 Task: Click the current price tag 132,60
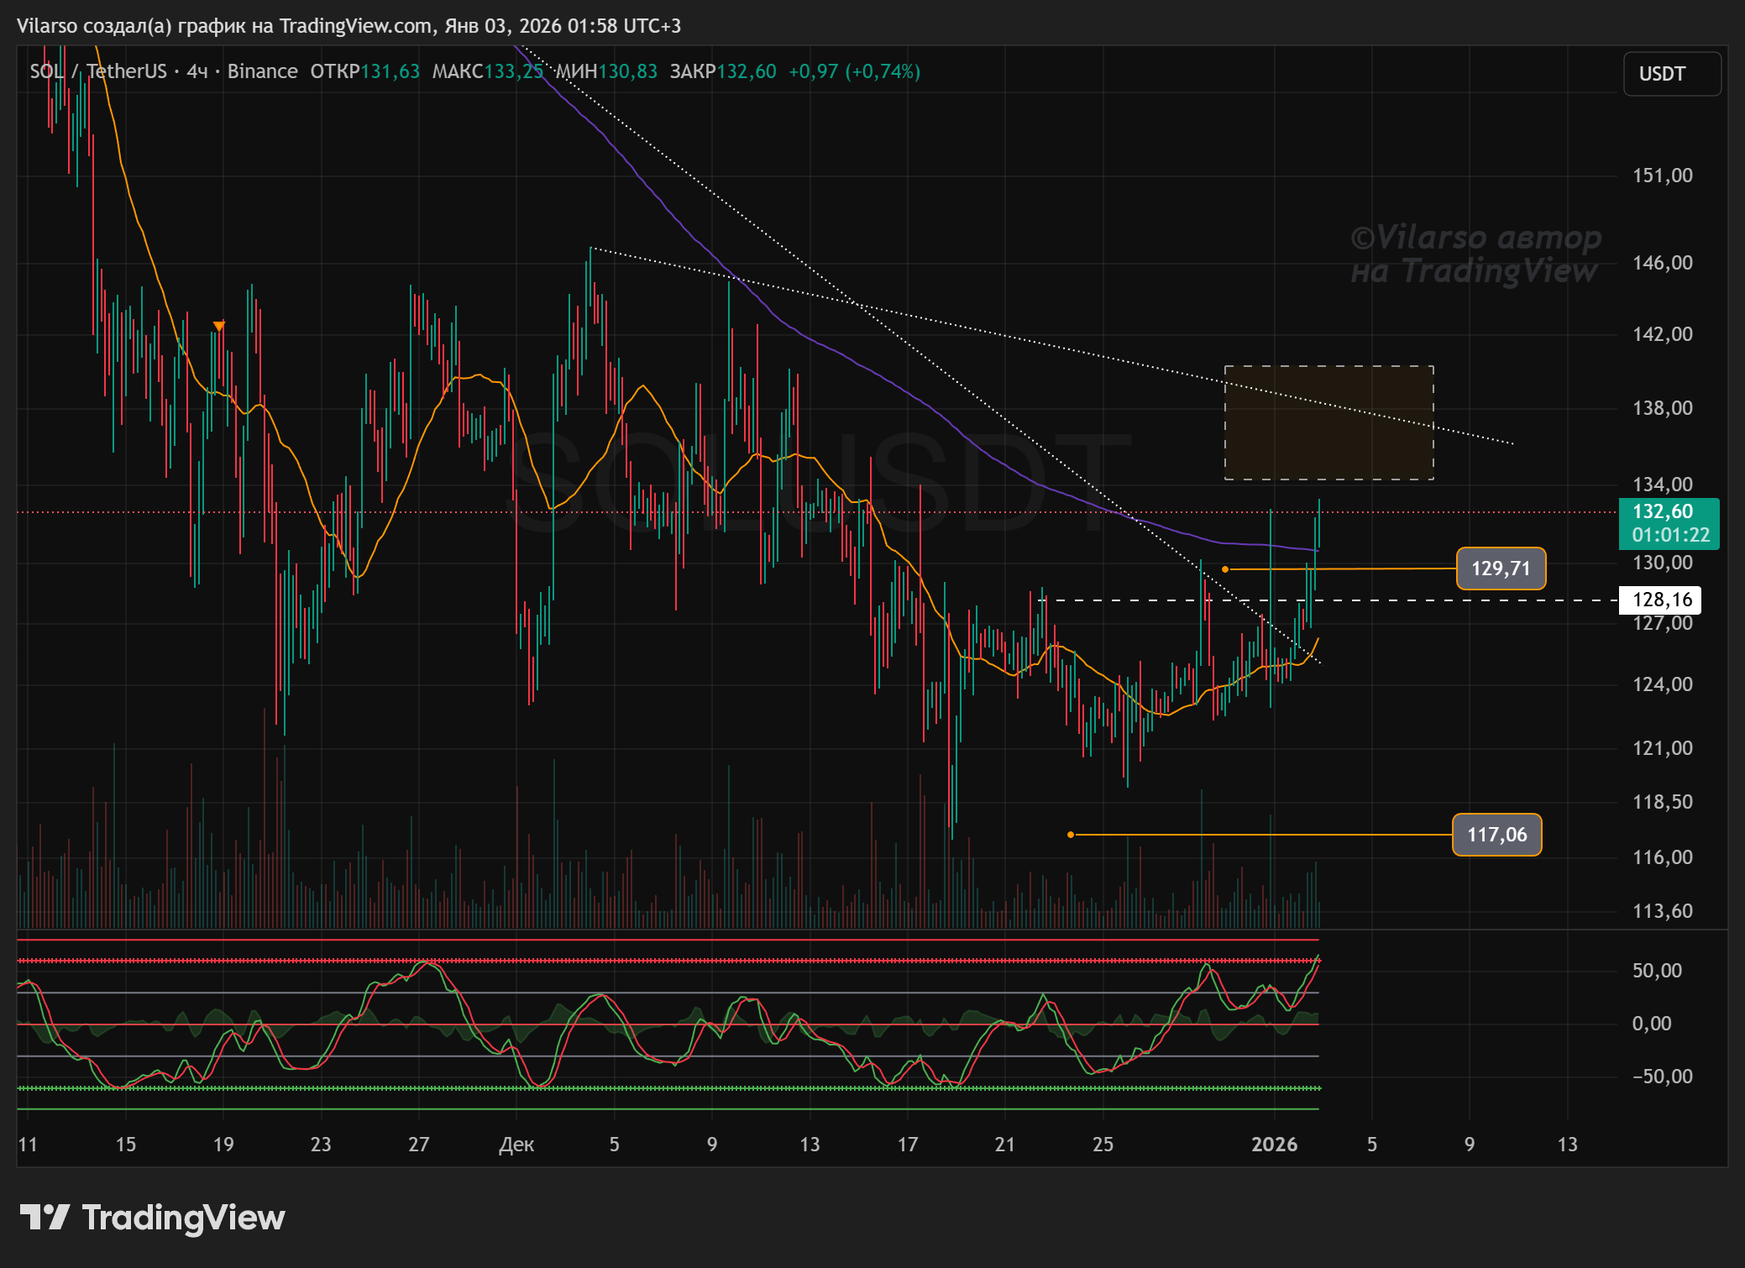coord(1663,511)
